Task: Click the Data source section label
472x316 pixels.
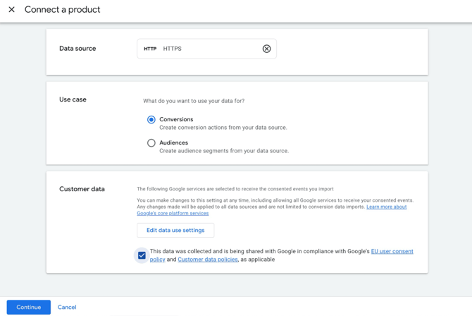Action: click(77, 49)
